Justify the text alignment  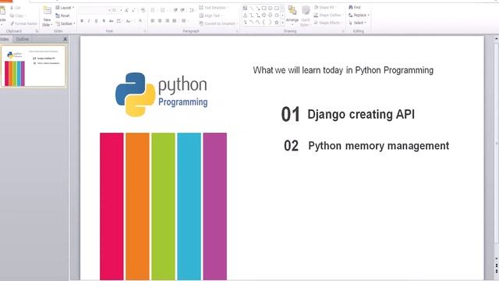pos(175,21)
